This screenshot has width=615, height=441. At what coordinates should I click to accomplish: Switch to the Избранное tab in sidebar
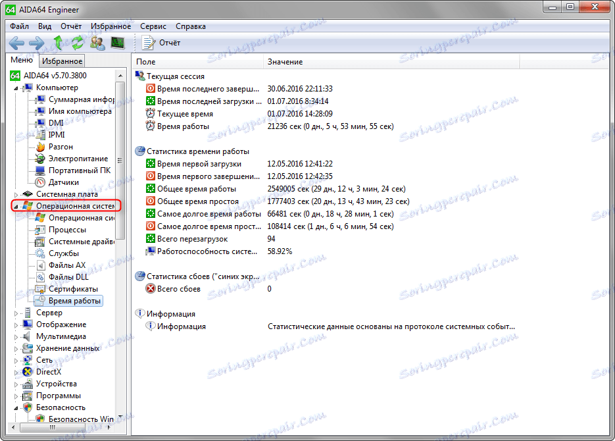click(62, 61)
